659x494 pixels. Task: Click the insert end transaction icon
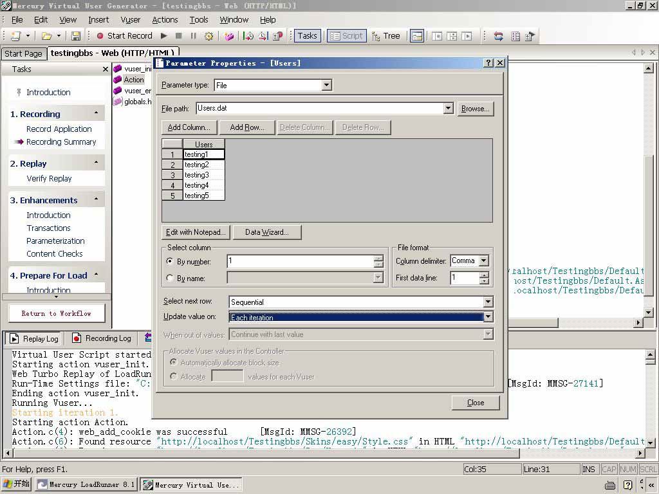[263, 36]
